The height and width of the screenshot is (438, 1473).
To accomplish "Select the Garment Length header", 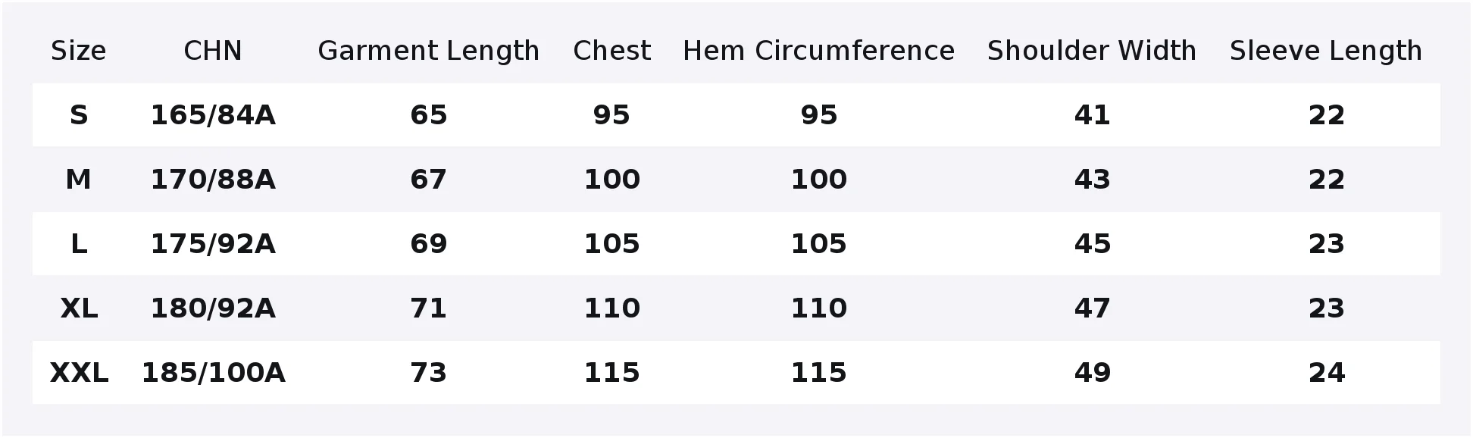I will point(429,51).
